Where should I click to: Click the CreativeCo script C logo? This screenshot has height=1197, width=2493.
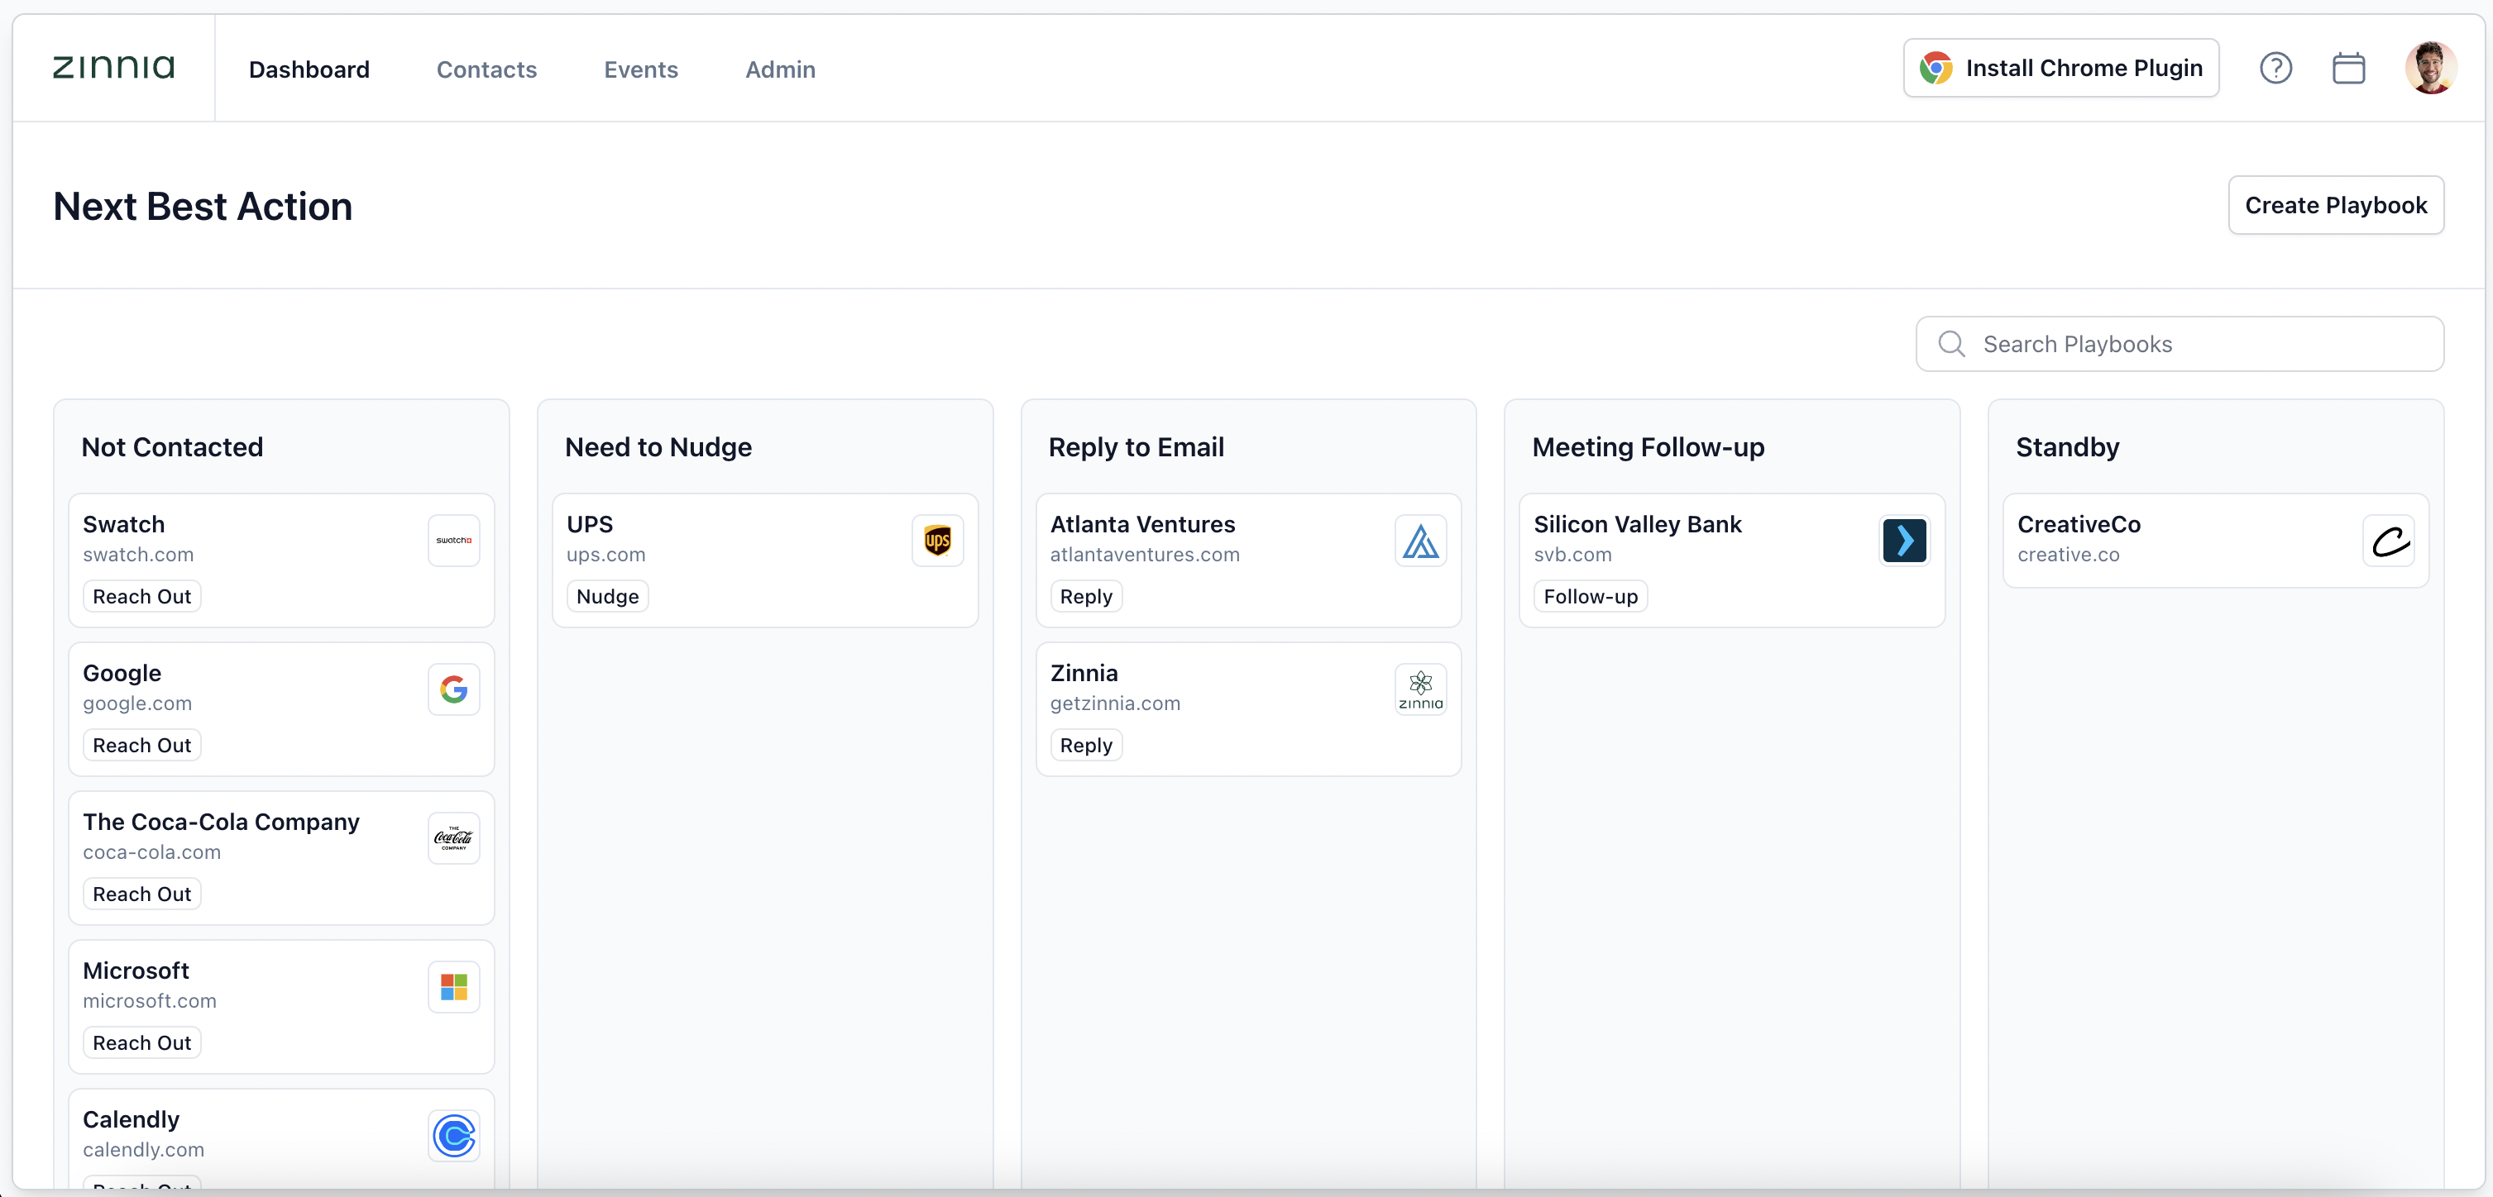pyautogui.click(x=2387, y=541)
